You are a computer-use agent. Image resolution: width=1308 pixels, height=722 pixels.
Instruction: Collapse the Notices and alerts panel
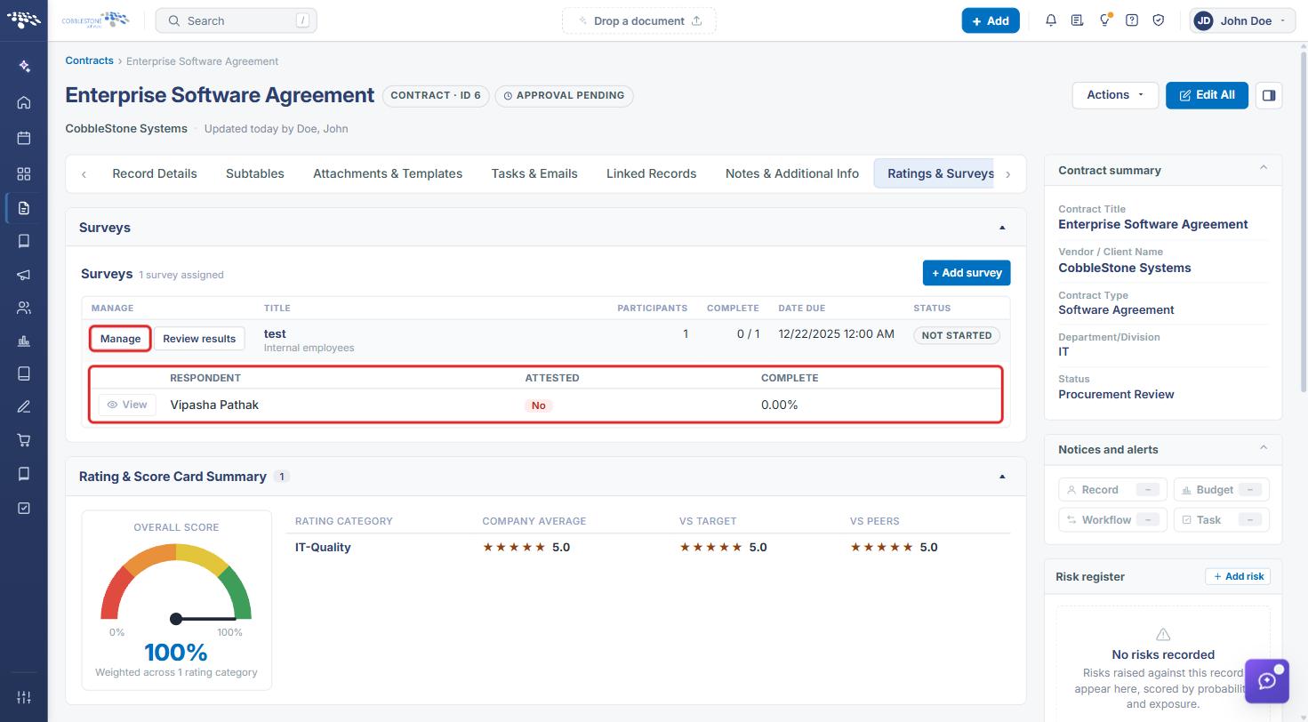1264,448
